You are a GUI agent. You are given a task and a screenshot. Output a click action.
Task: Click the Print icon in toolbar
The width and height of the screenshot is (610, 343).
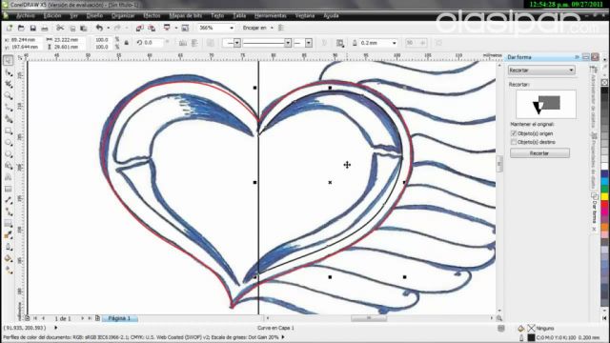(45, 28)
